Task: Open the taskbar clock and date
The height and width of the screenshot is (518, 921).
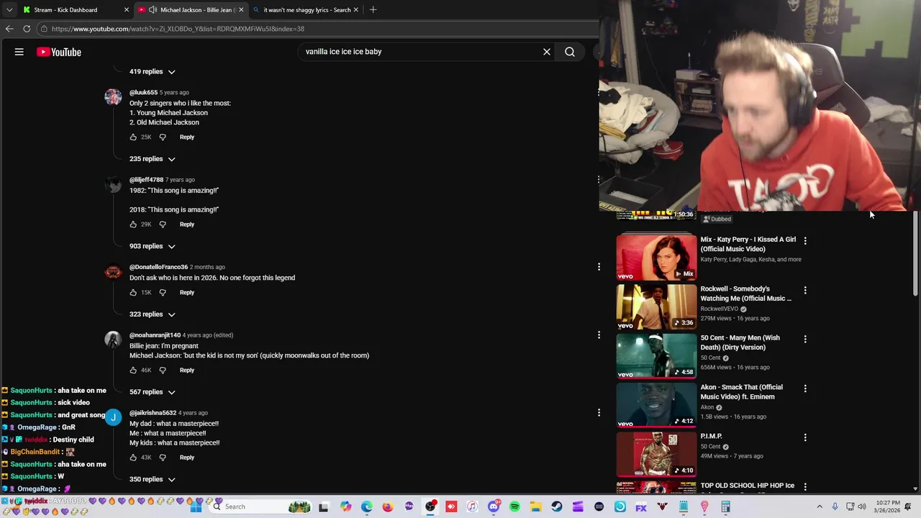Action: pyautogui.click(x=889, y=506)
